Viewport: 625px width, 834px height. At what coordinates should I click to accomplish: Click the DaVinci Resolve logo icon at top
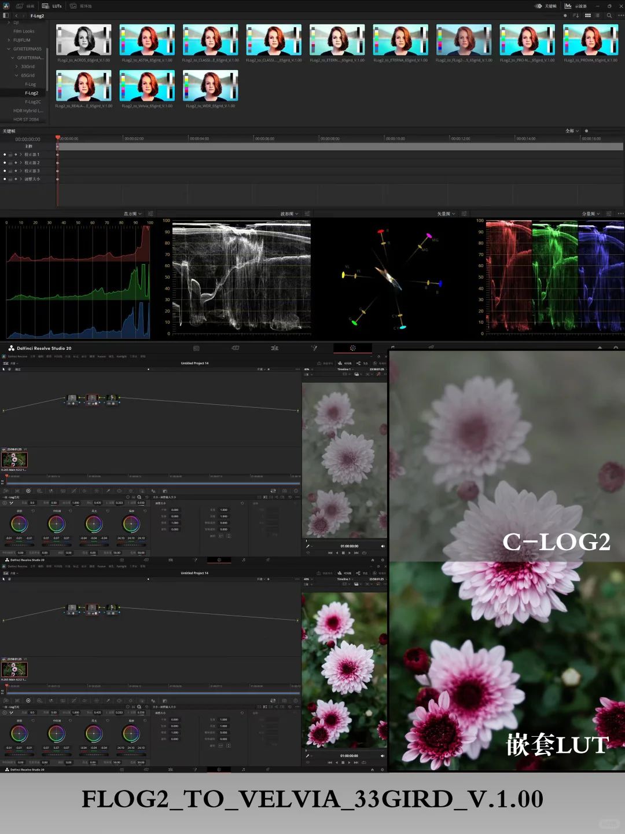6,6
